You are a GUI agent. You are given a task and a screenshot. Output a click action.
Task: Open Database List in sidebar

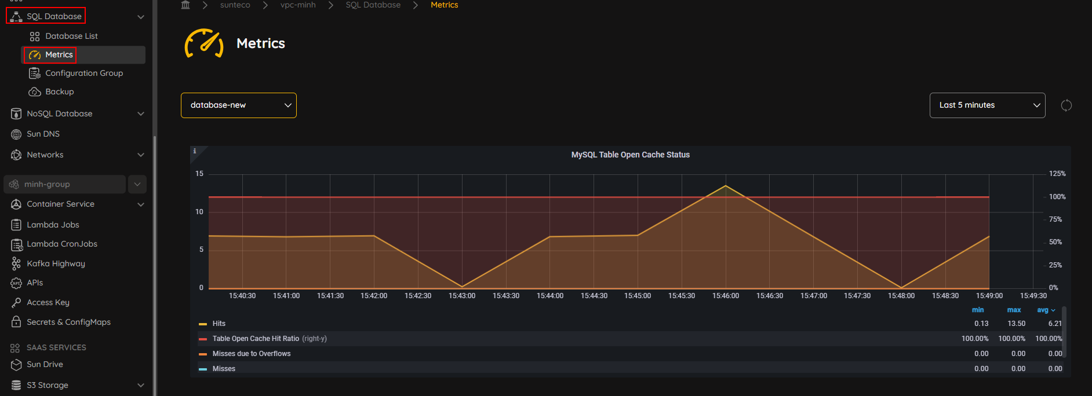pyautogui.click(x=71, y=36)
